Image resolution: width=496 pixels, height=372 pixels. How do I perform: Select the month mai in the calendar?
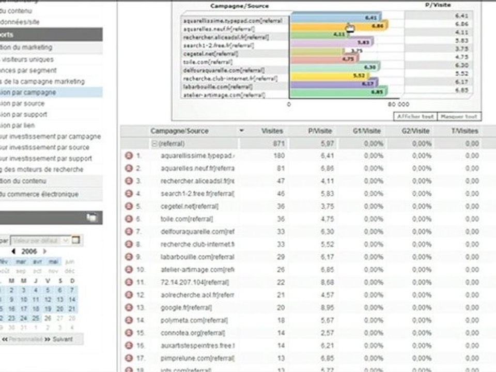(x=54, y=261)
